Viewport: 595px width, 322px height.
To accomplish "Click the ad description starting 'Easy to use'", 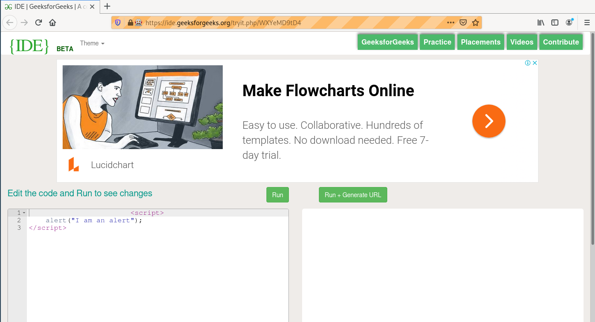I will click(x=336, y=140).
